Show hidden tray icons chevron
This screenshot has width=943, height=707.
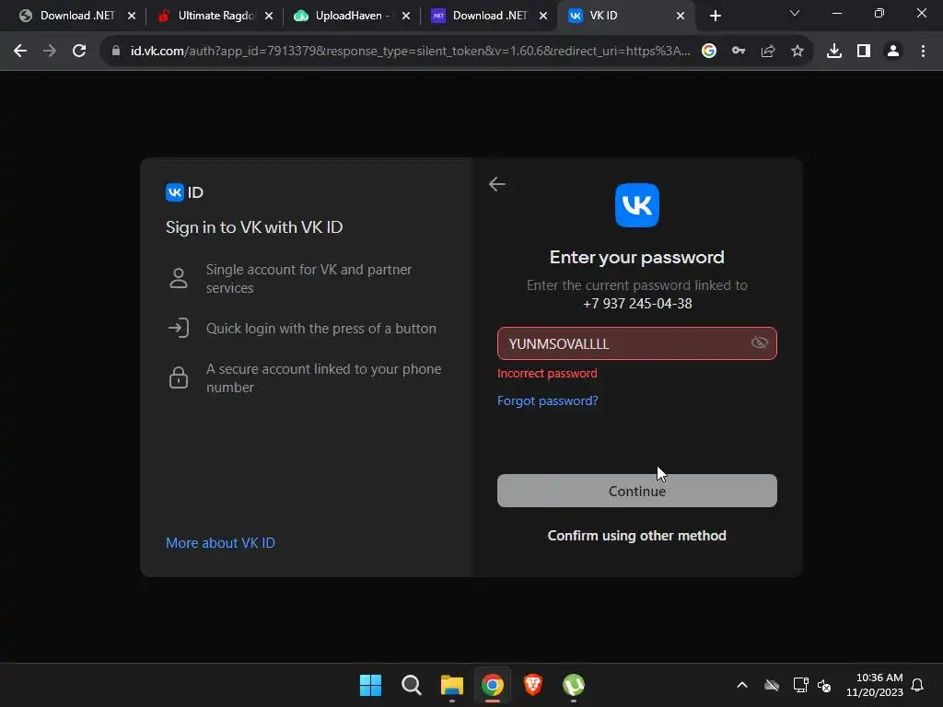tap(742, 685)
